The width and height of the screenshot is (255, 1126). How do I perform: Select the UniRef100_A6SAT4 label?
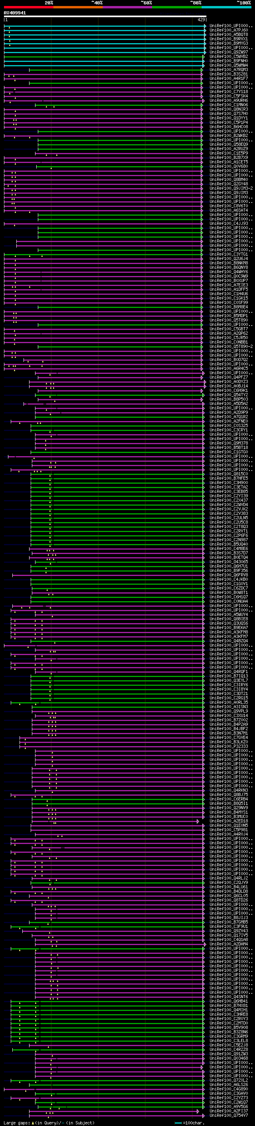[229, 210]
